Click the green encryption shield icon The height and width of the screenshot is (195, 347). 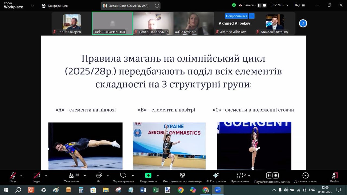(x=234, y=5)
